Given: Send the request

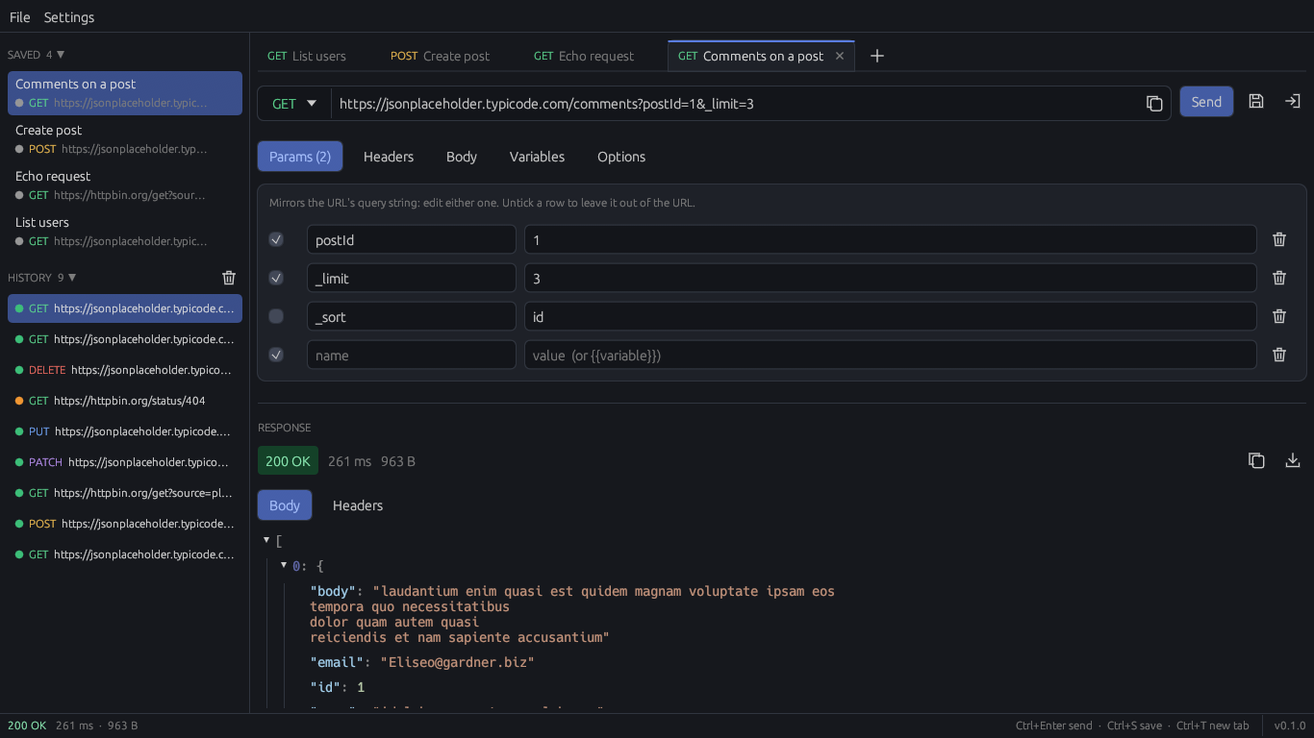Looking at the screenshot, I should coord(1206,102).
